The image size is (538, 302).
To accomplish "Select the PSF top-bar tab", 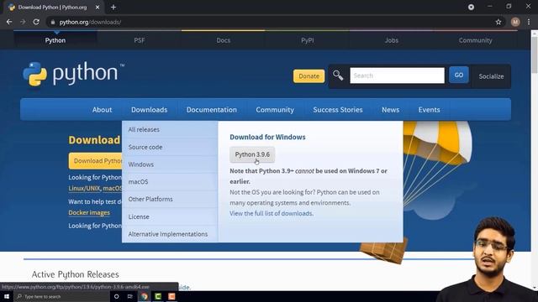I will (140, 40).
